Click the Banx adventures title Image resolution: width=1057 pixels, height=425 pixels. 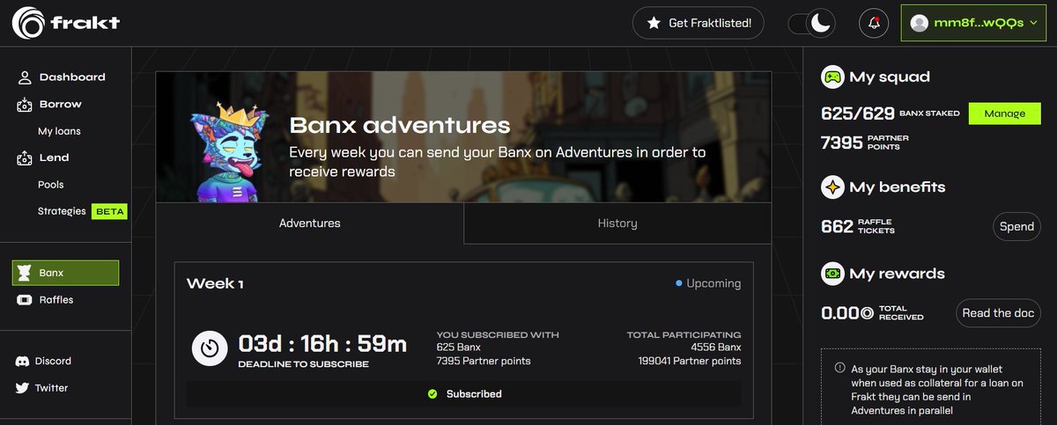[400, 126]
